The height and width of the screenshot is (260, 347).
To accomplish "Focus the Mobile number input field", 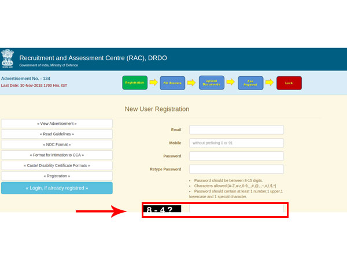I will (237, 143).
